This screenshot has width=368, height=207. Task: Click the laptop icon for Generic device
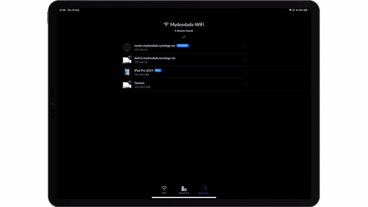click(127, 85)
